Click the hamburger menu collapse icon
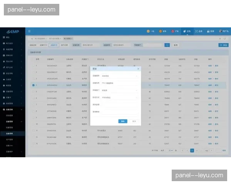 29,31
